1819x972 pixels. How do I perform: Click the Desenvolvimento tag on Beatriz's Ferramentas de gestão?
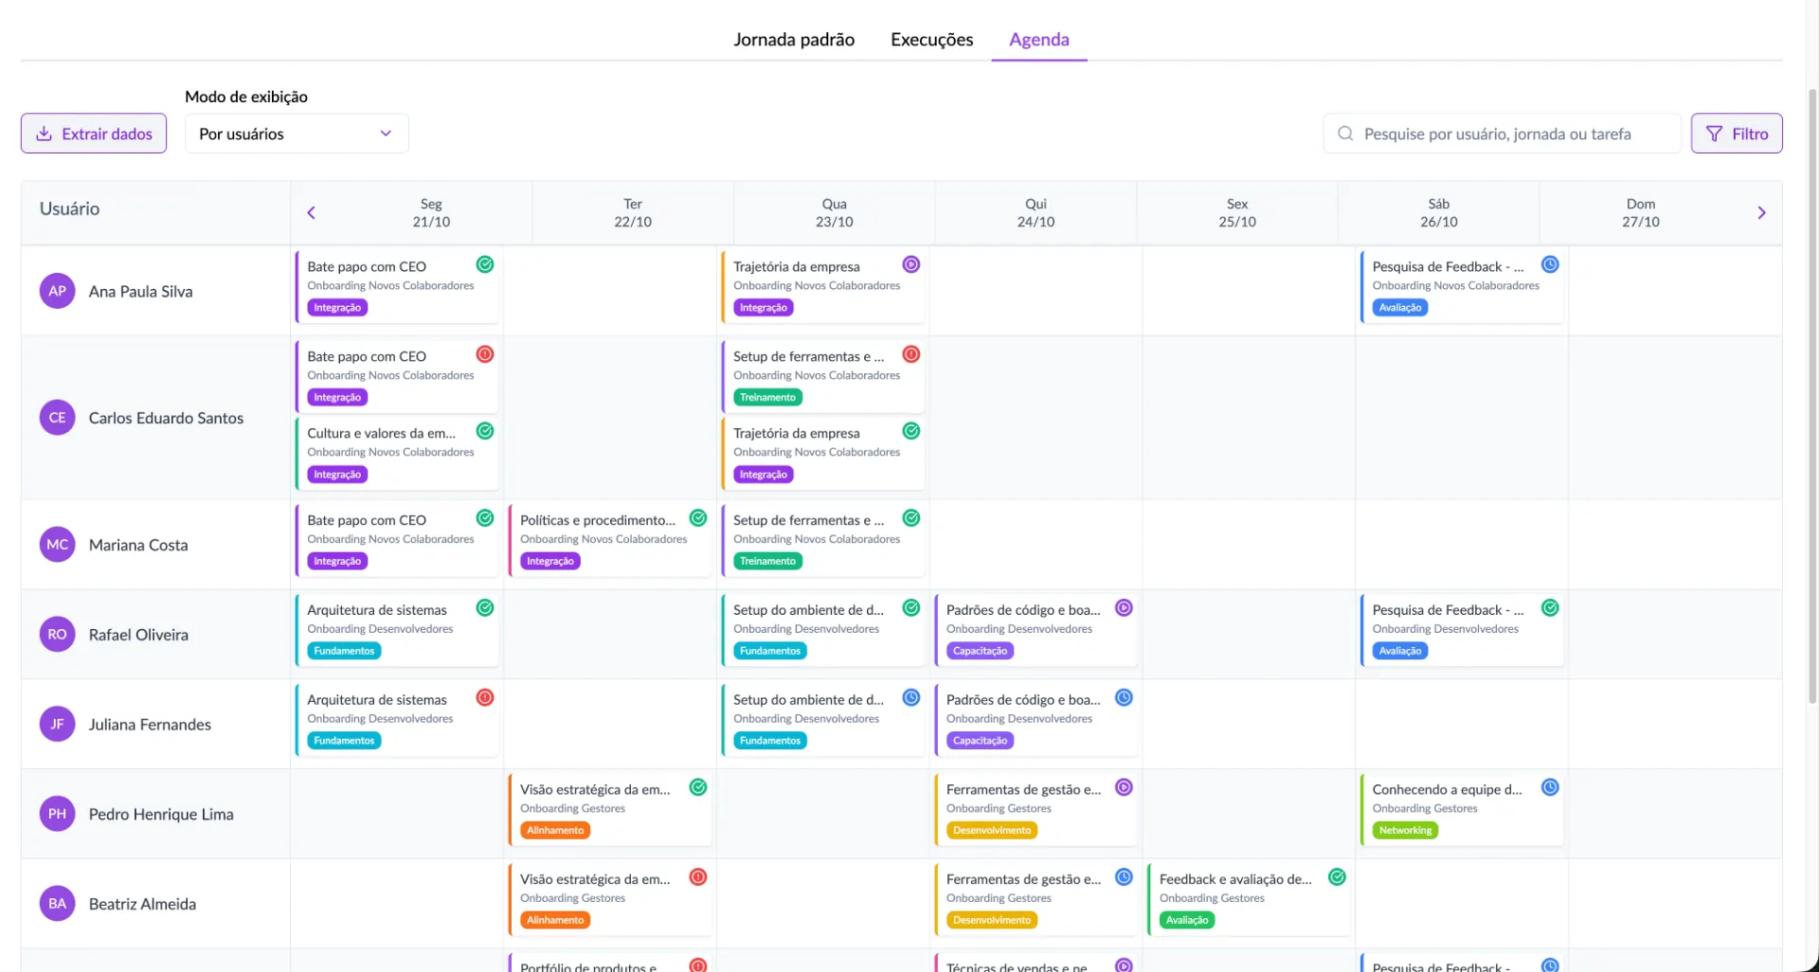pos(992,920)
